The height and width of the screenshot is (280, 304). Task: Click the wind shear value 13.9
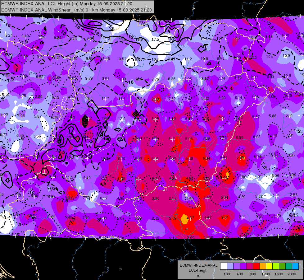pyautogui.click(x=139, y=40)
